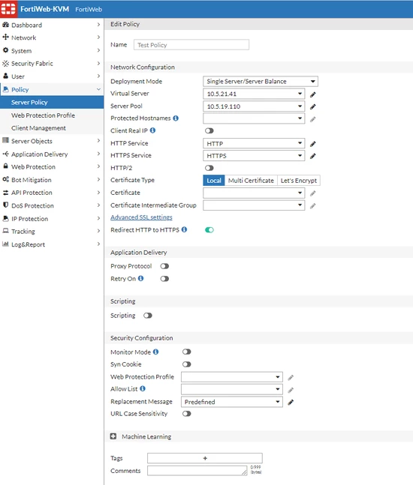Viewport: 413px width, 485px height.
Task: Click the Bot Mitigation gears icon
Action: coord(5,179)
